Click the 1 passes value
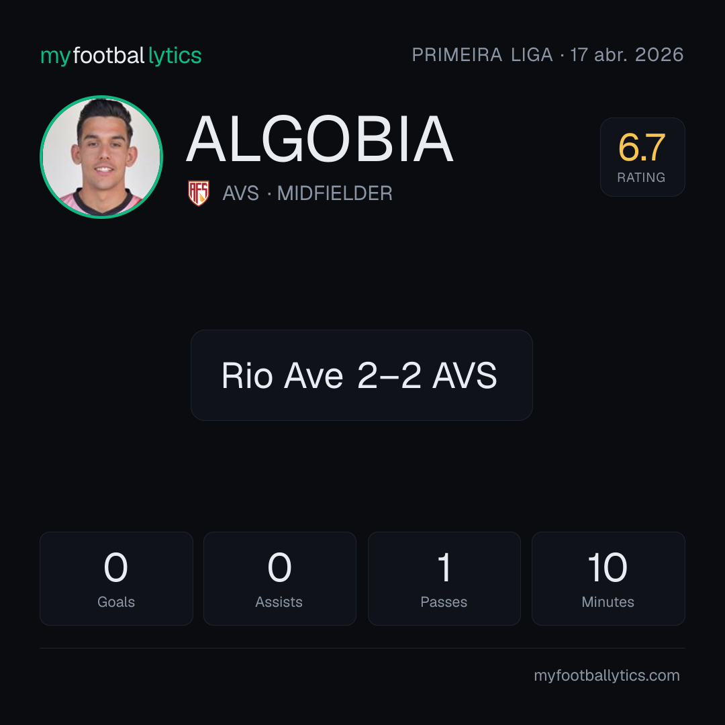 click(x=444, y=567)
